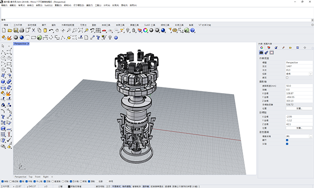Click the 放置 button under 攝影機 position
314x188 pixels.
[x=299, y=108]
